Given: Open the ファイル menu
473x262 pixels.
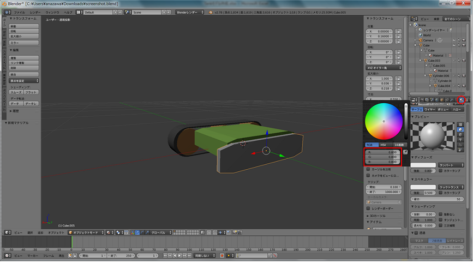Looking at the screenshot, I should (19, 11).
